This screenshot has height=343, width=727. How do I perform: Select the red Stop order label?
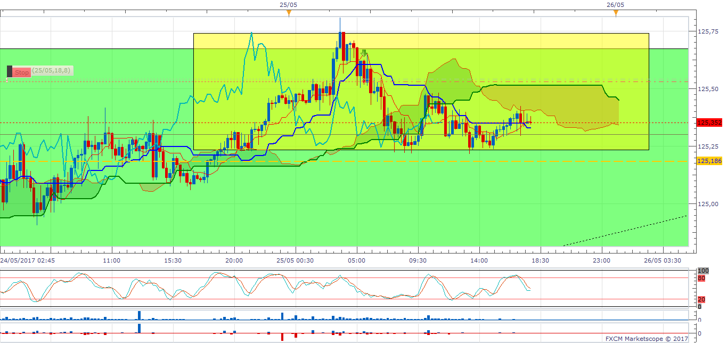pos(22,72)
